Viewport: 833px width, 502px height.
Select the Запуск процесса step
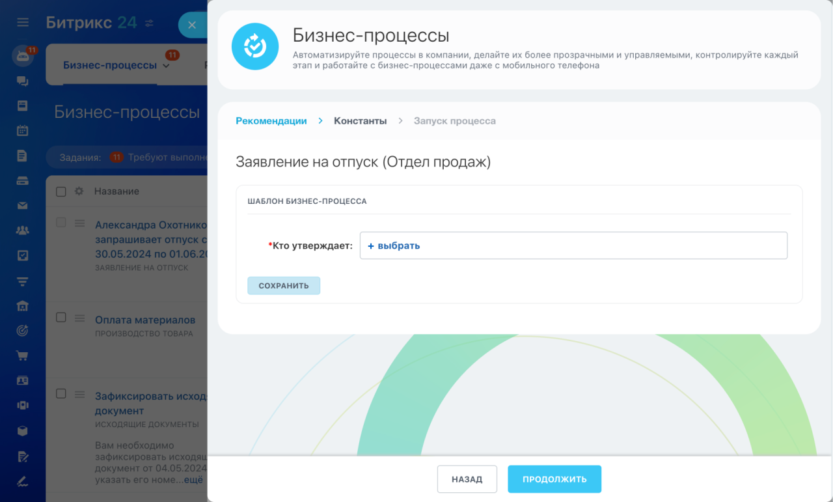pos(455,120)
